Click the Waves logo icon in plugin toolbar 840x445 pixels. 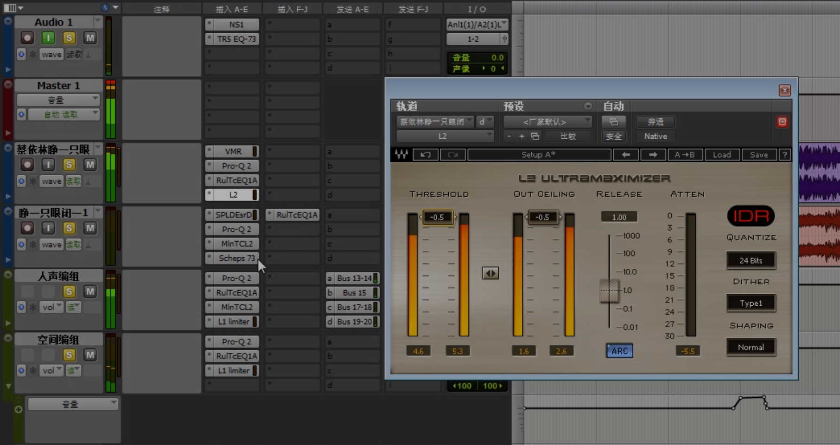pyautogui.click(x=401, y=155)
